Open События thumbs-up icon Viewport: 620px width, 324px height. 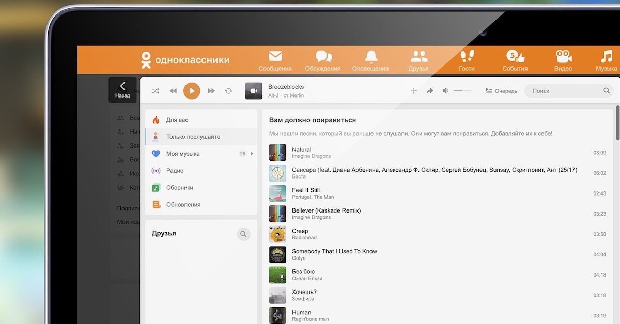tap(515, 56)
